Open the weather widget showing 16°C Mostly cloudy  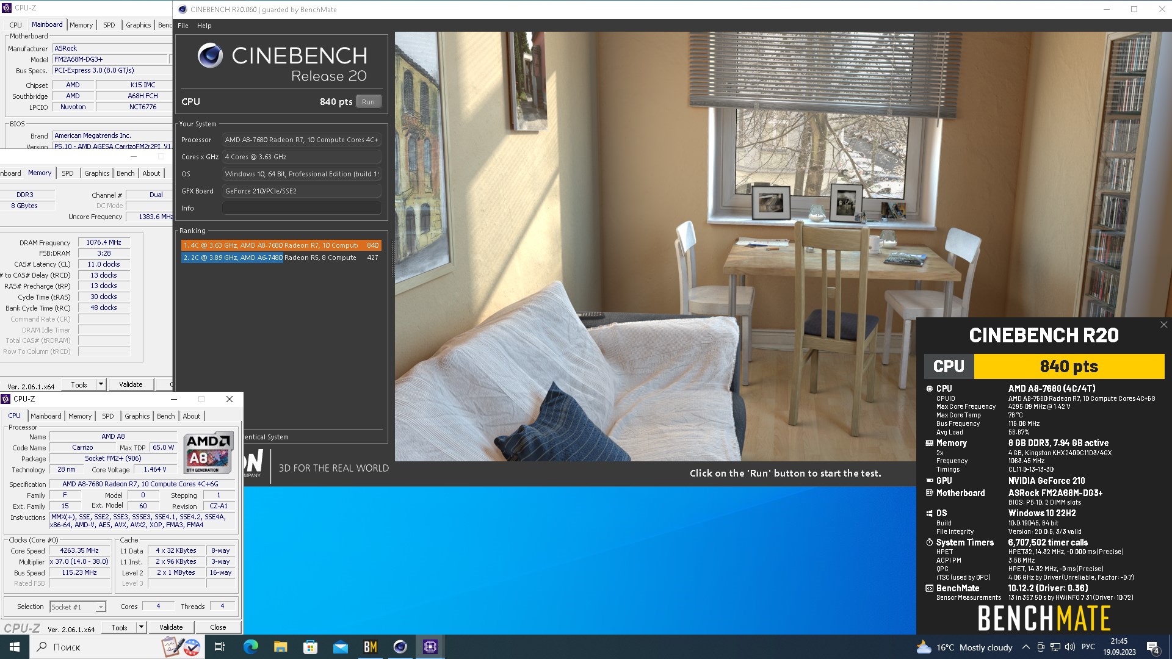click(x=964, y=647)
